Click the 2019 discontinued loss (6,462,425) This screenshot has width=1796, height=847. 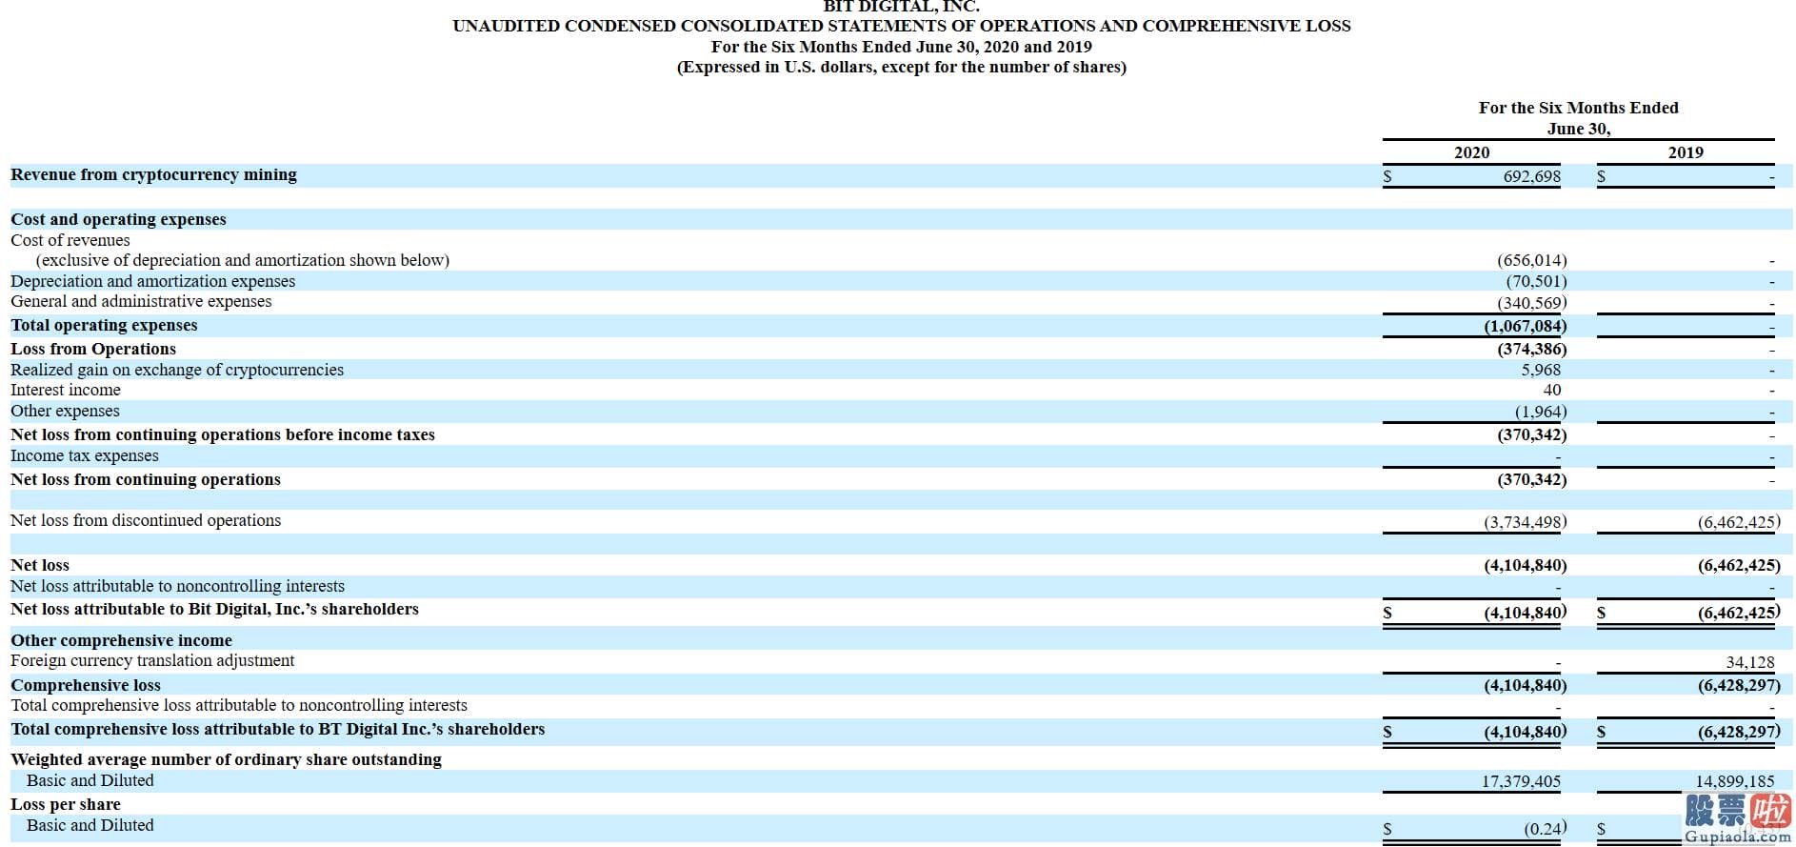1739,522
